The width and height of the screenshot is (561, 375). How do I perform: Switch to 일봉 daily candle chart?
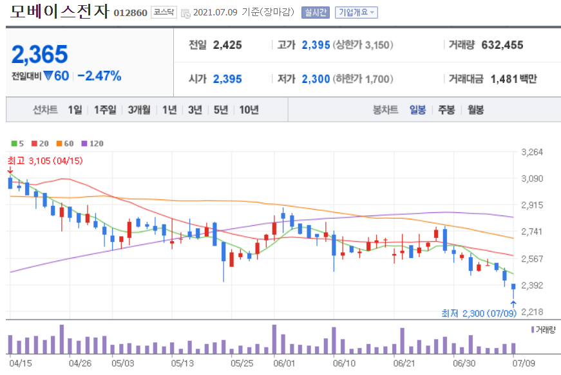point(417,109)
